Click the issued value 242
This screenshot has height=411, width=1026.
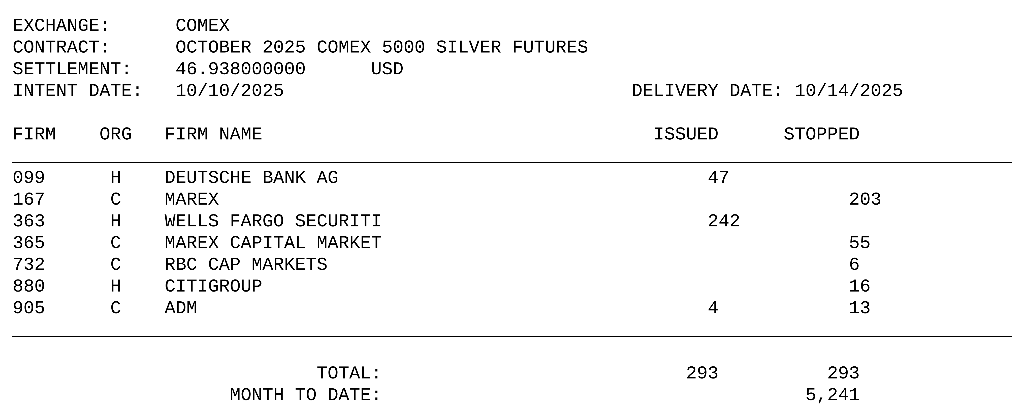tap(724, 221)
